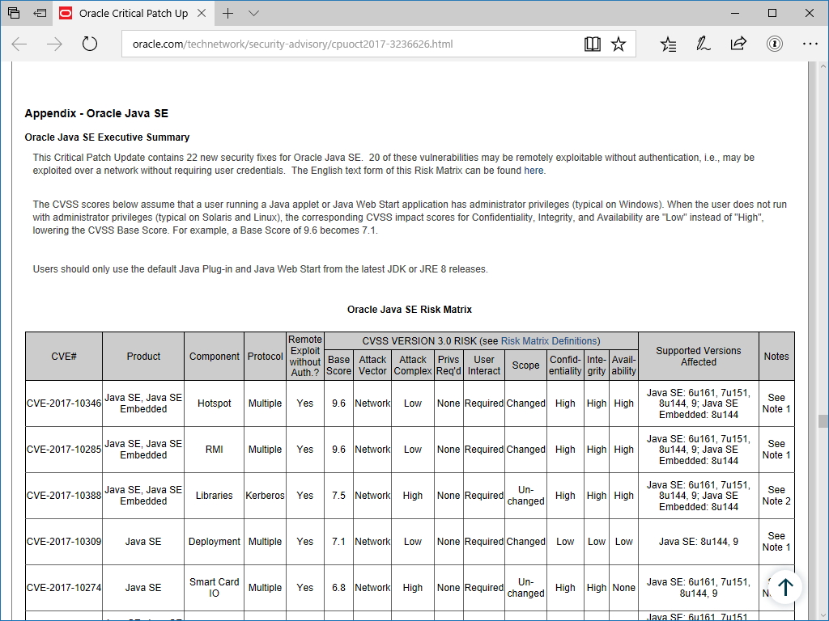Click the scroll-to-top arrow button
829x621 pixels.
[784, 587]
